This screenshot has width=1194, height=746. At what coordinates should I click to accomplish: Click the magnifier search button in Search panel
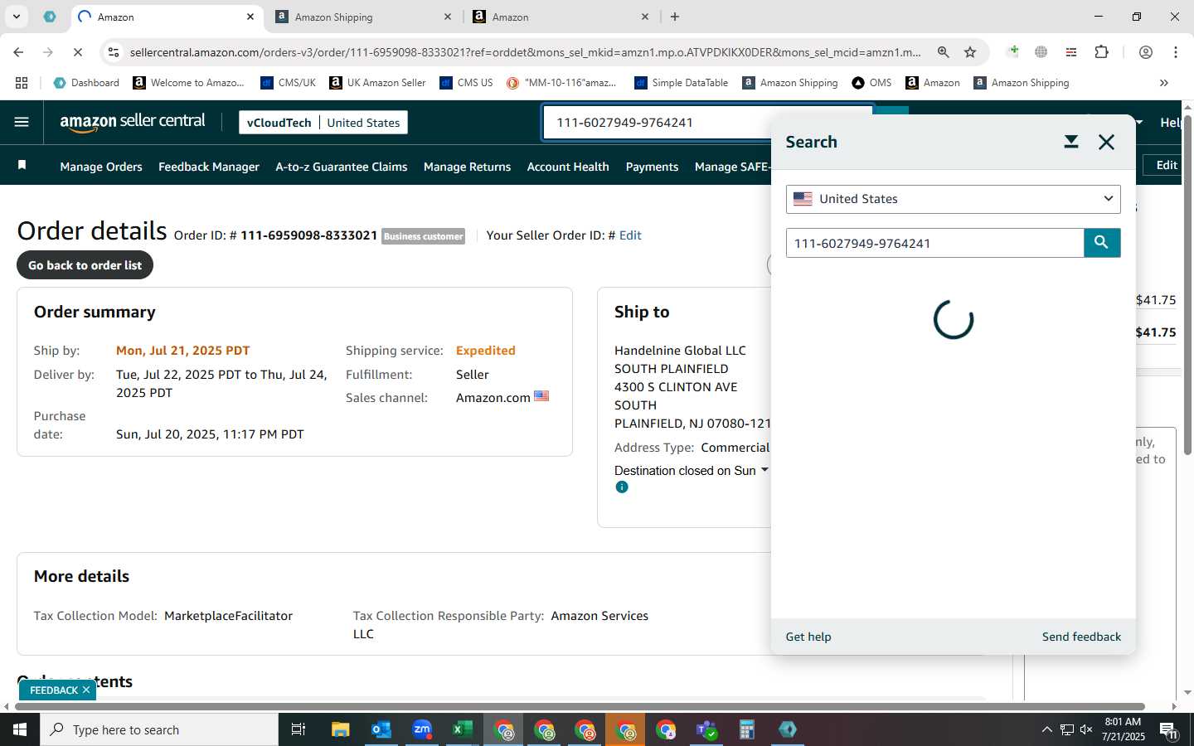pos(1102,242)
